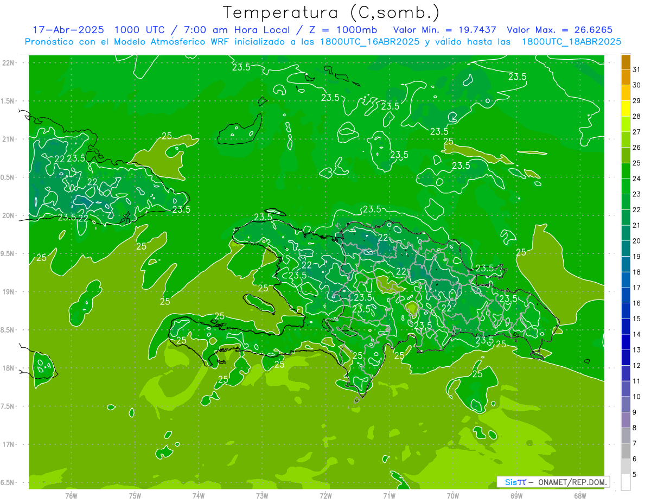Image resolution: width=651 pixels, height=503 pixels.
Task: Click the '76W' longitude axis label
Action: click(x=71, y=496)
